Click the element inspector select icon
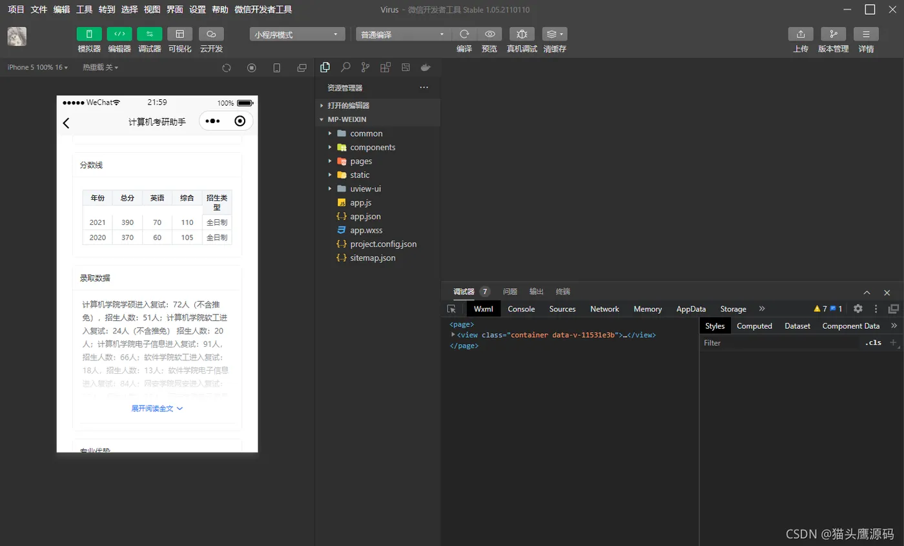904x546 pixels. tap(451, 309)
